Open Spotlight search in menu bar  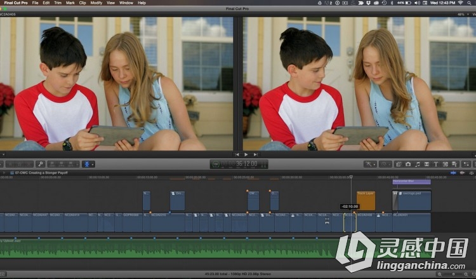[x=470, y=3]
